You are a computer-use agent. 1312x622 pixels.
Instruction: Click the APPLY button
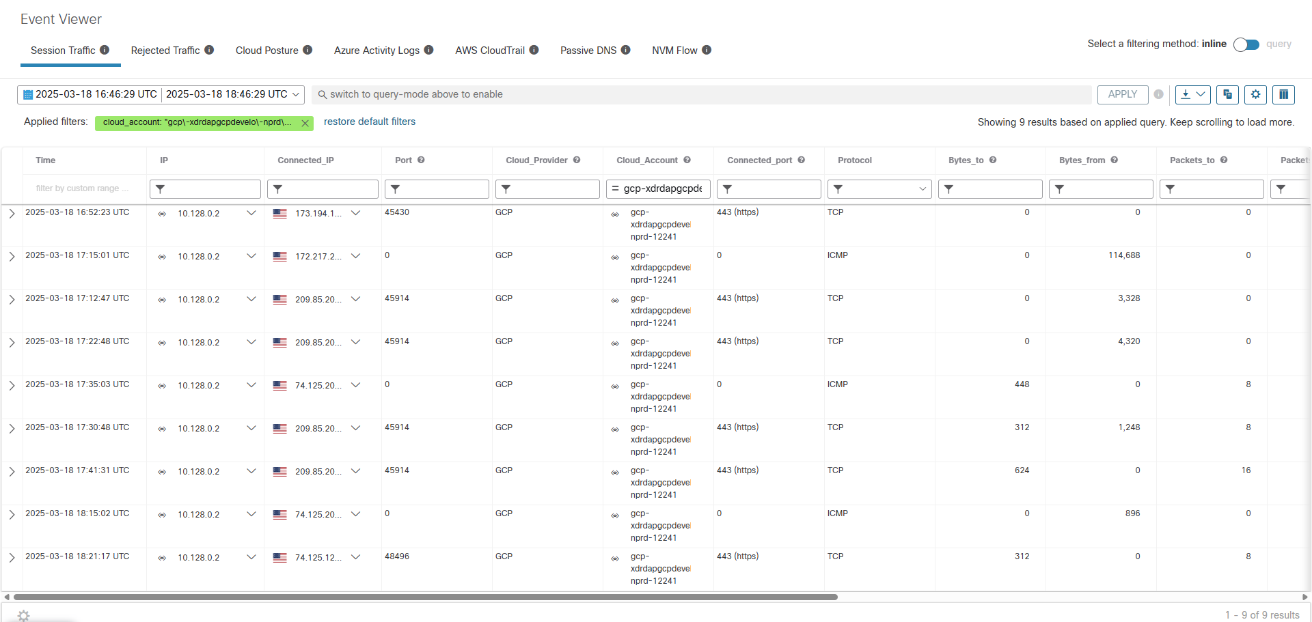tap(1123, 94)
